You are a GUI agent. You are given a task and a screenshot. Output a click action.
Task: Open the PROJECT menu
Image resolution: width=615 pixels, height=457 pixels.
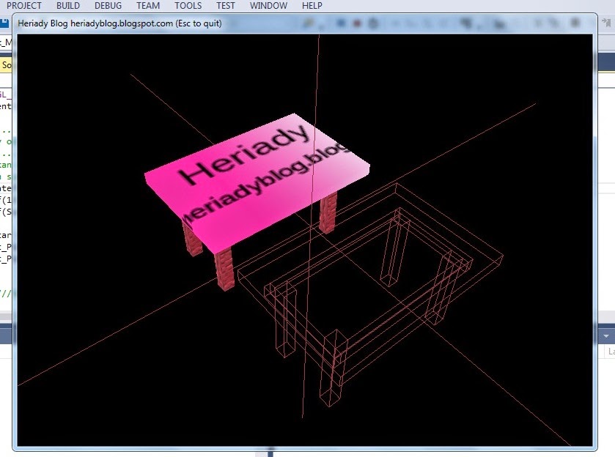26,6
